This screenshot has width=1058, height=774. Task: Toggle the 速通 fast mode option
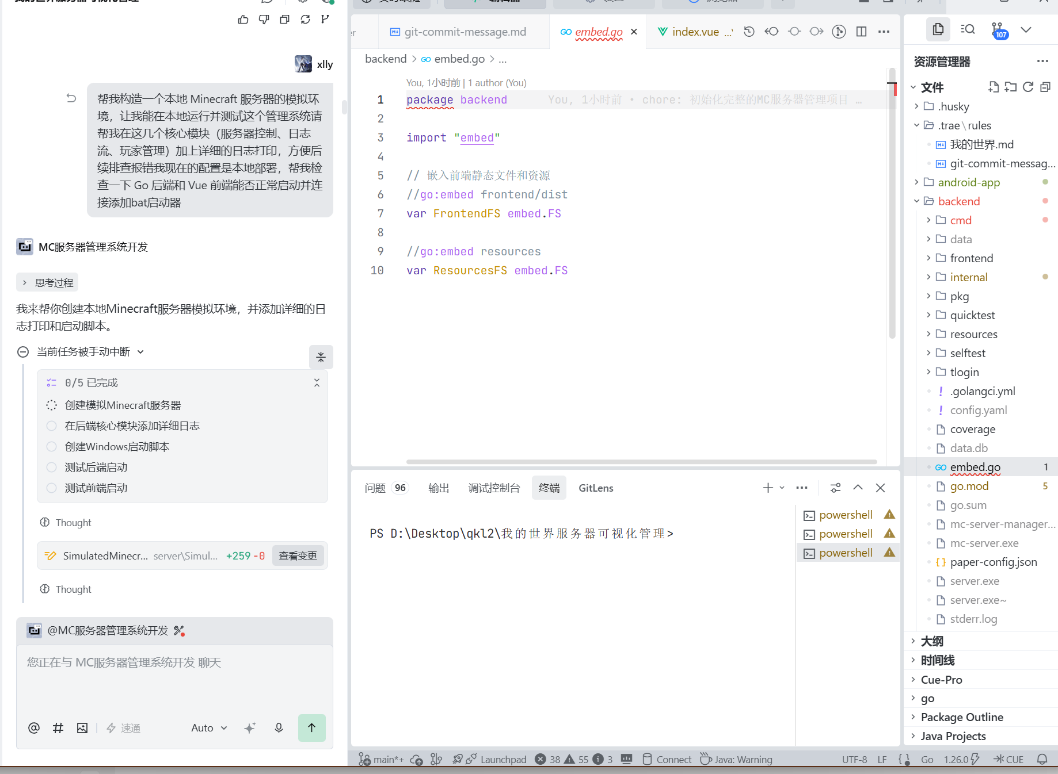[124, 728]
